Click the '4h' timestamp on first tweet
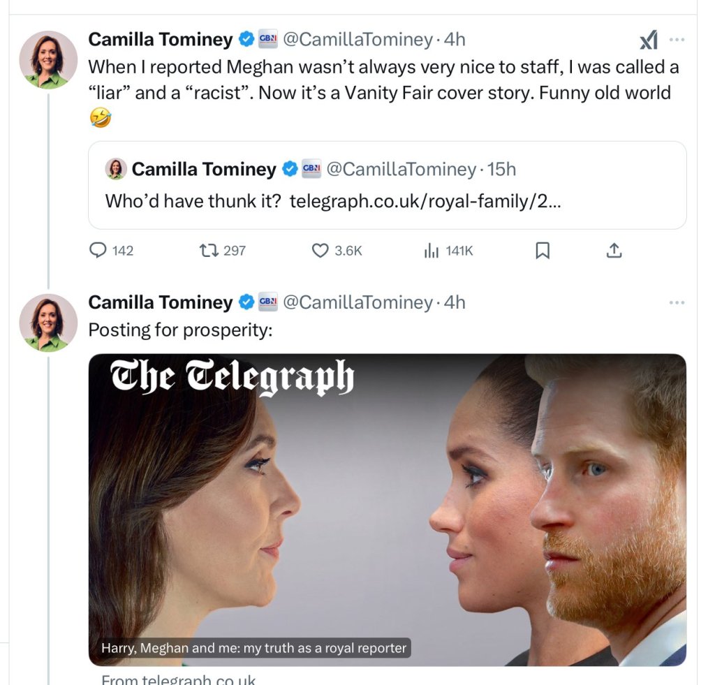 click(x=455, y=40)
